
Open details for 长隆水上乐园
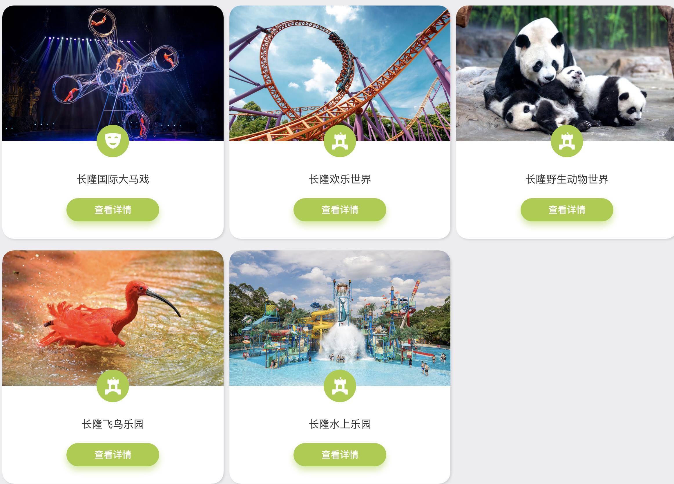340,455
